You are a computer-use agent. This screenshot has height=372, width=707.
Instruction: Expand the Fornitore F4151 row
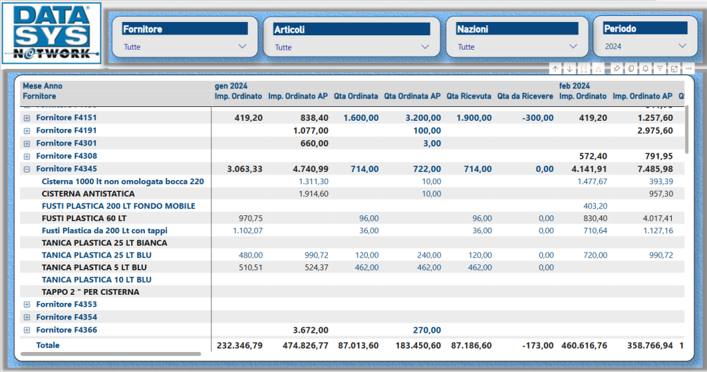pyautogui.click(x=27, y=118)
